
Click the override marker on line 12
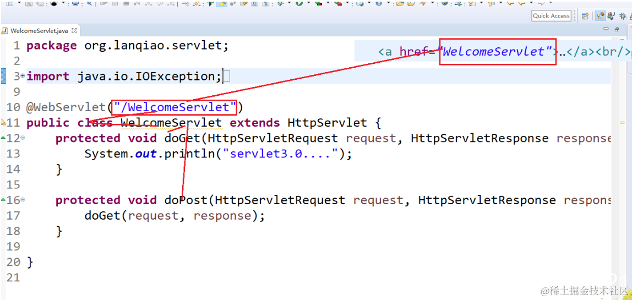(x=3, y=138)
